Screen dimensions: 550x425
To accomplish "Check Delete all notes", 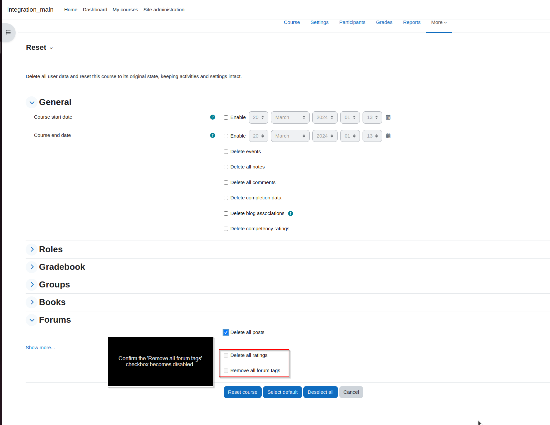I will 226,167.
